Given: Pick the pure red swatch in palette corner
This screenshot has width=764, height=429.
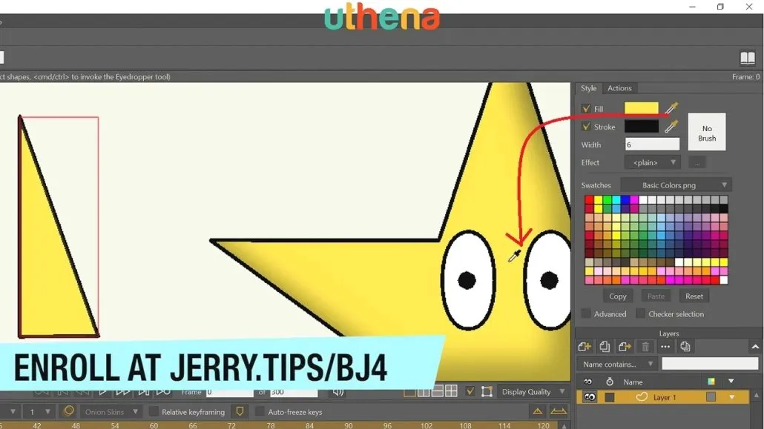Looking at the screenshot, I should [589, 200].
